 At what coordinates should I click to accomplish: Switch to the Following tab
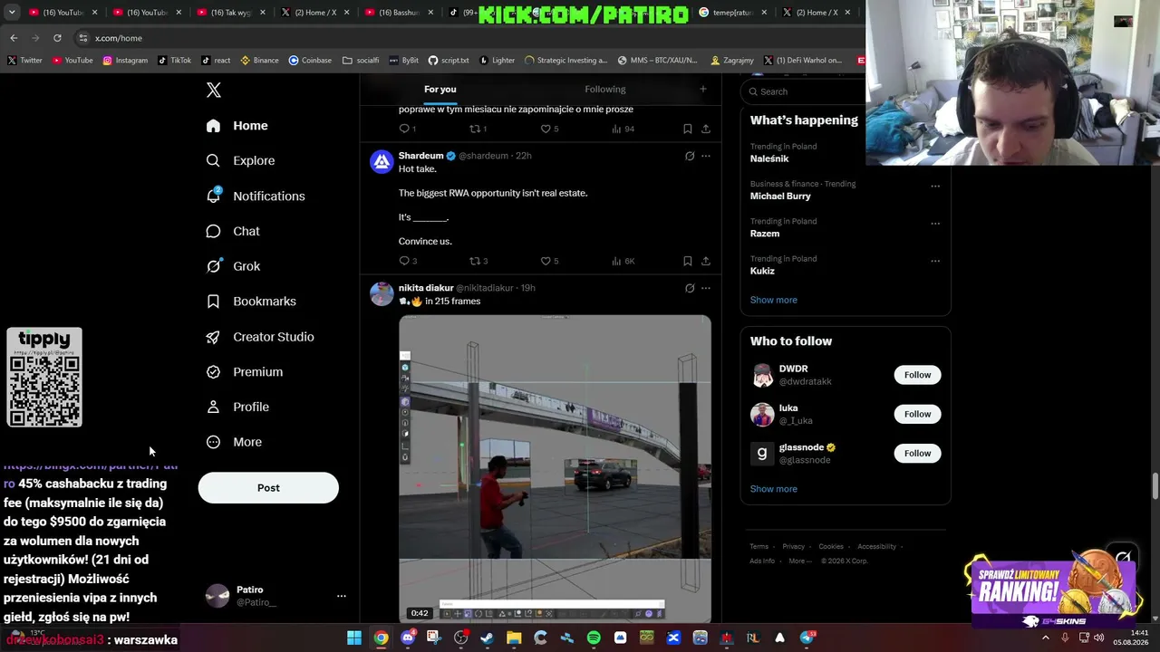pyautogui.click(x=605, y=89)
